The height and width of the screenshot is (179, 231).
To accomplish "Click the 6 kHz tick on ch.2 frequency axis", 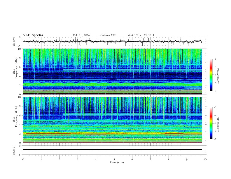I will (x=21, y=116).
